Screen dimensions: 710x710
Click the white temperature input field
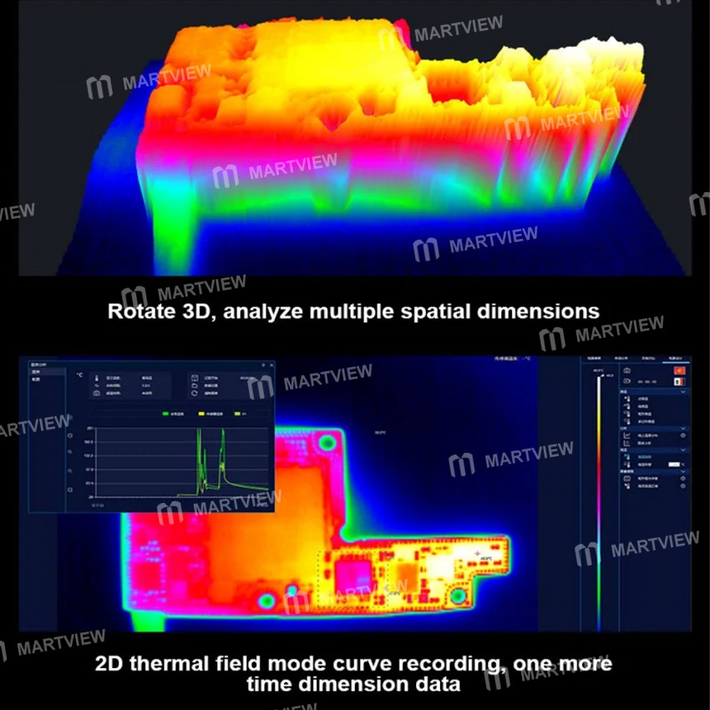tap(674, 464)
